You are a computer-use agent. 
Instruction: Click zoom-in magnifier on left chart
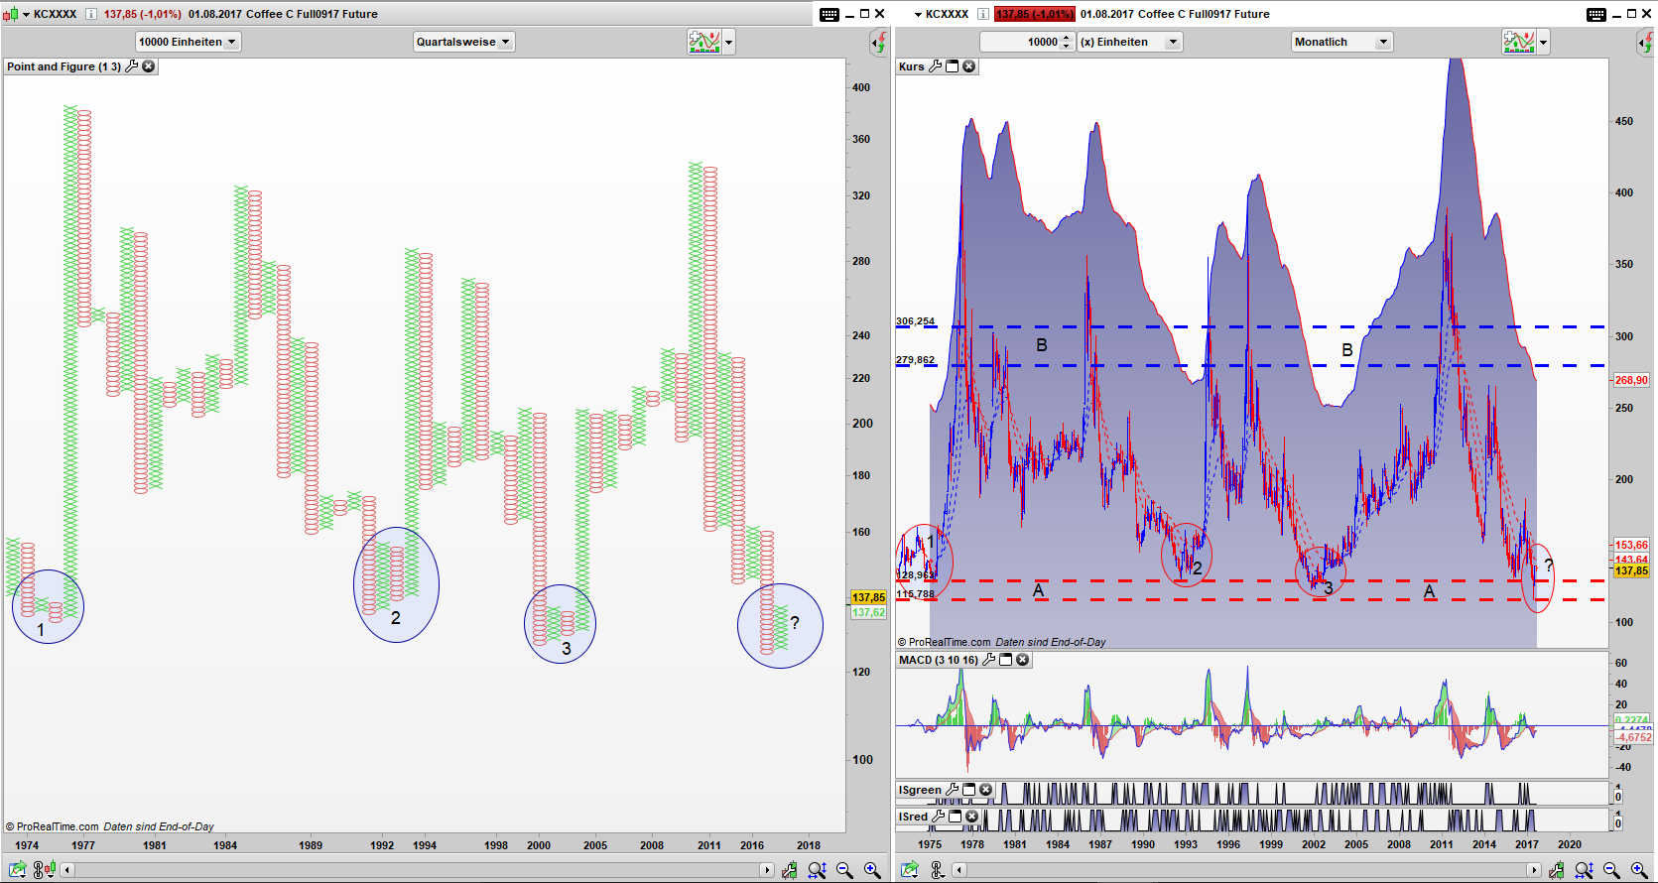[x=872, y=870]
